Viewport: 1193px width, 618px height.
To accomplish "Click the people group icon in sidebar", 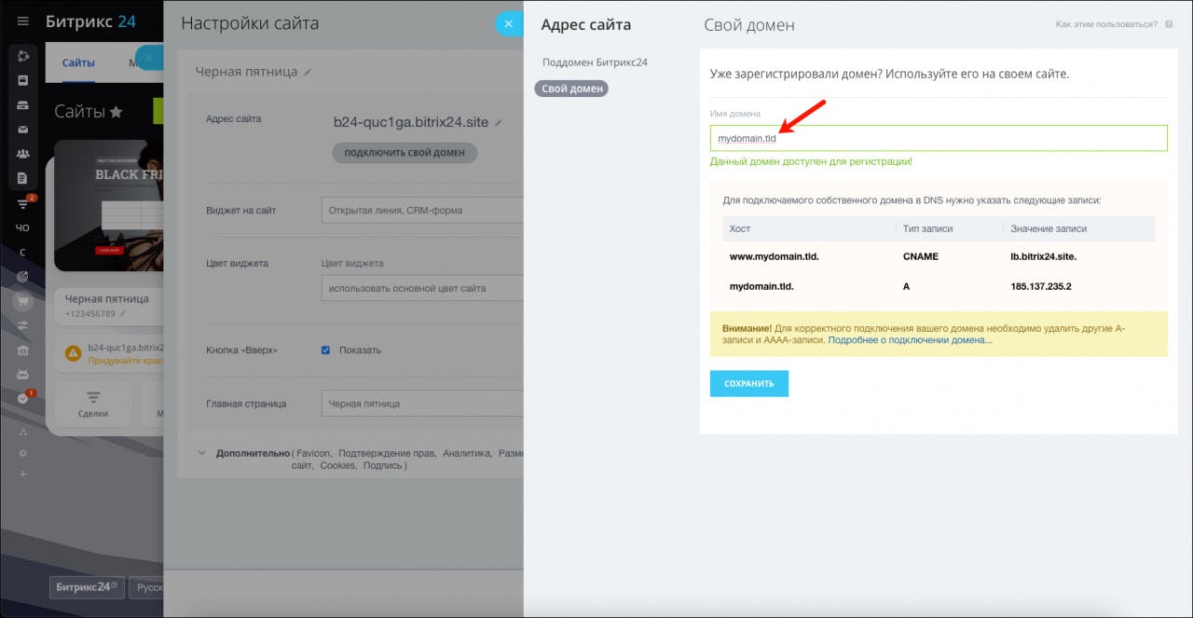I will [23, 154].
